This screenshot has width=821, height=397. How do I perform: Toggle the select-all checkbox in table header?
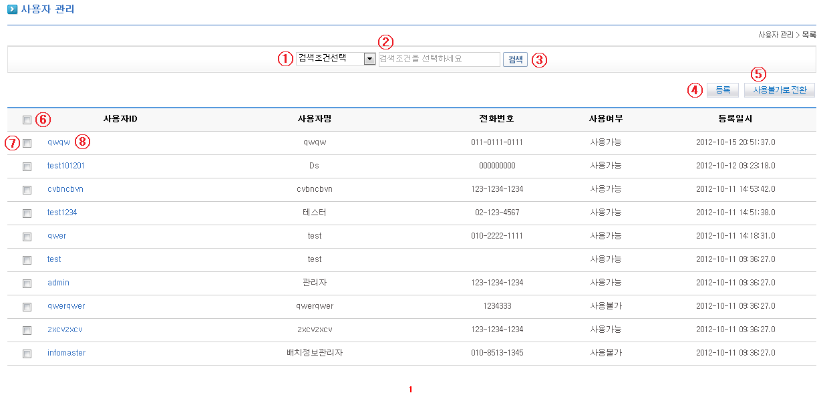point(27,120)
